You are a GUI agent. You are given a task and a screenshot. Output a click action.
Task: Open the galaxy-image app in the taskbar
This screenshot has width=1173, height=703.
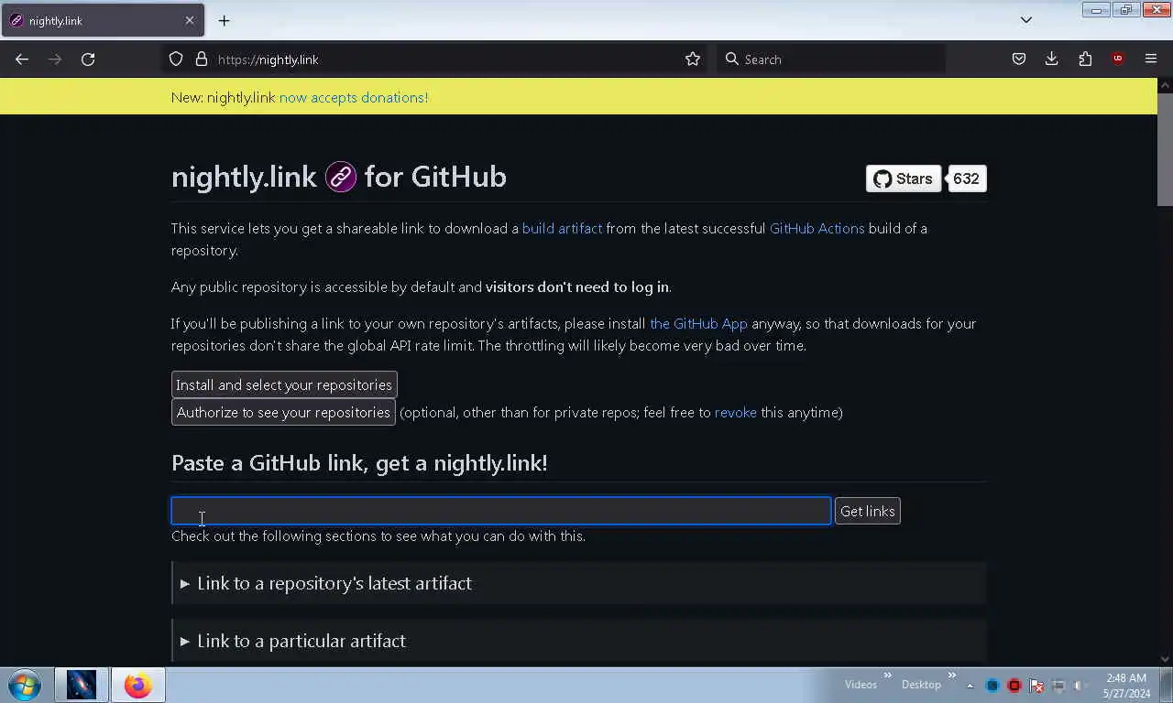[81, 685]
